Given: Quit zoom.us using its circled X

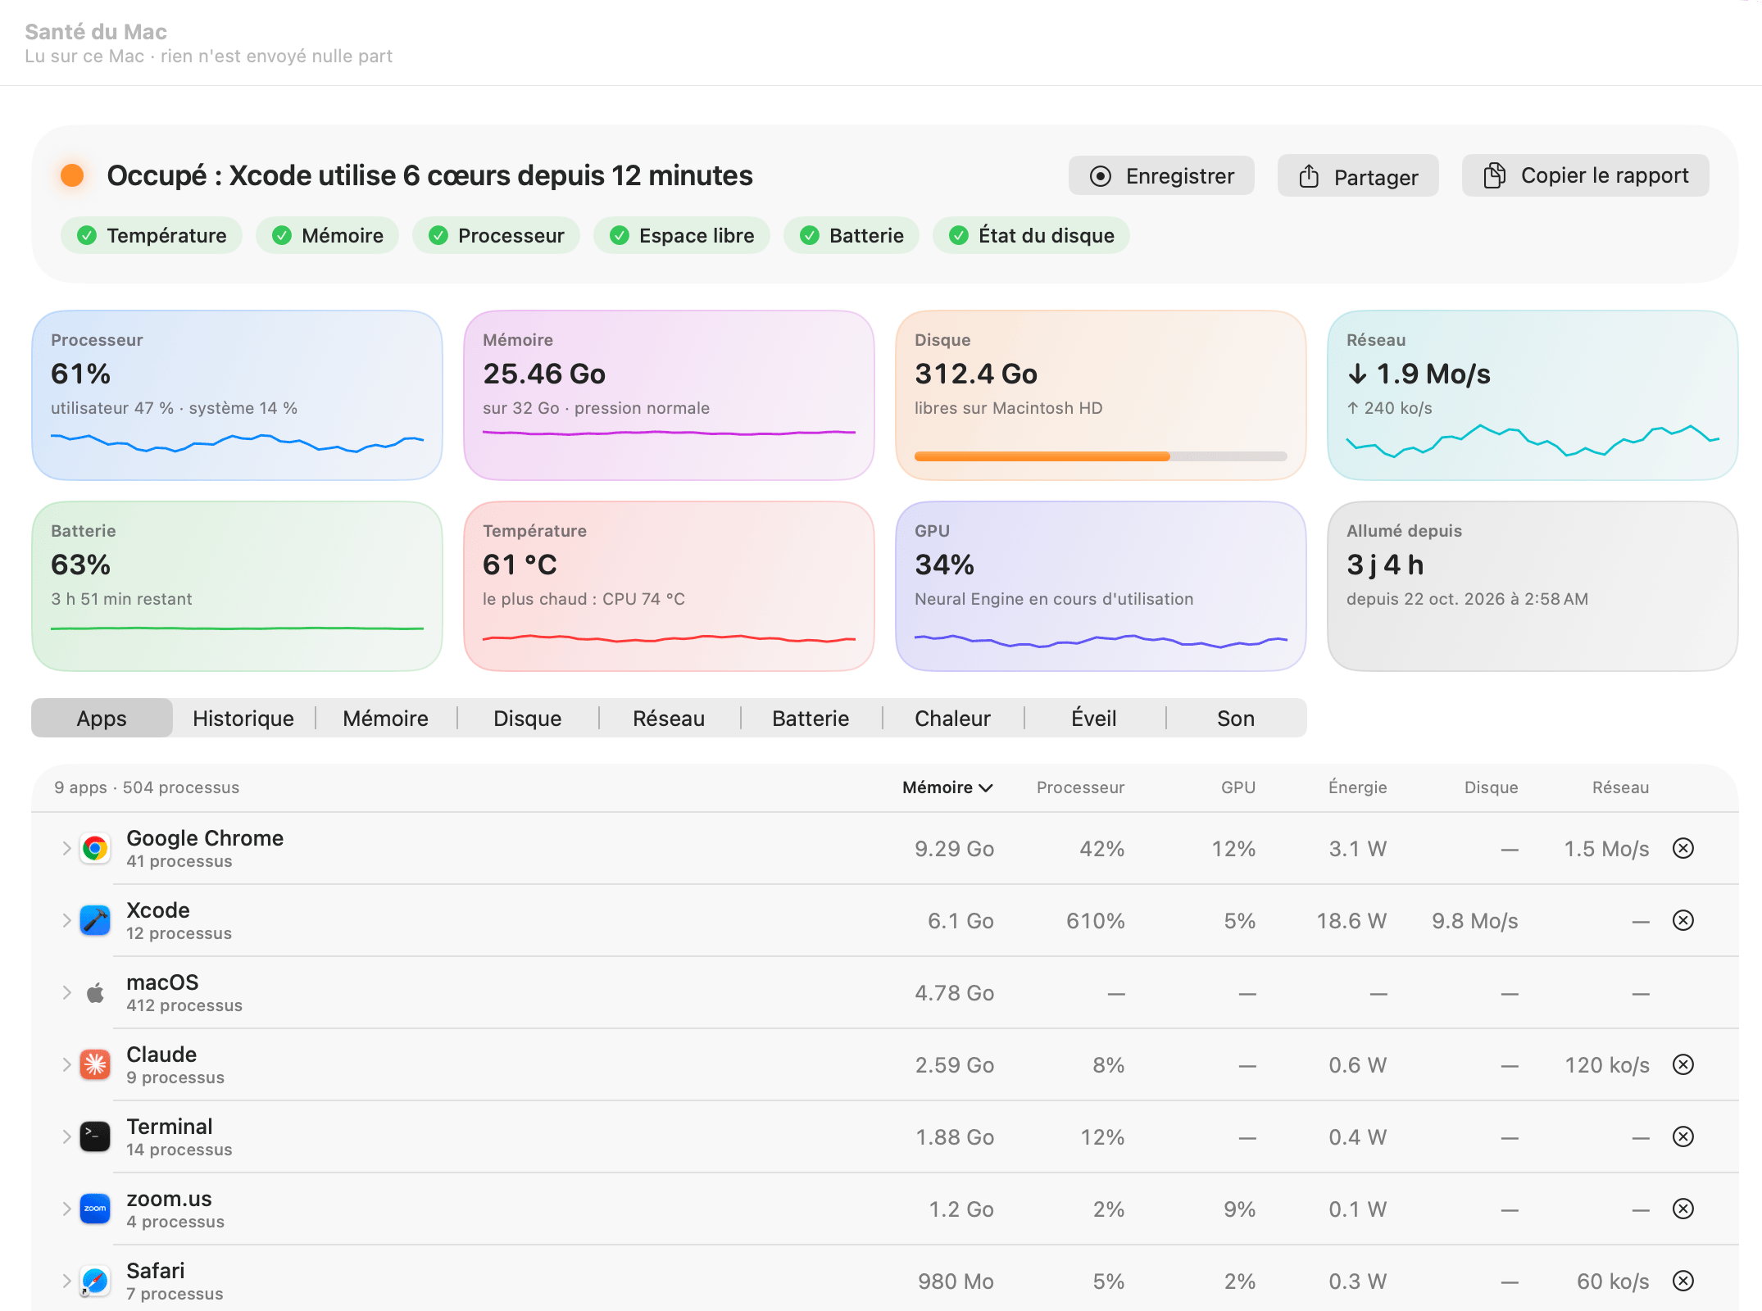Looking at the screenshot, I should pyautogui.click(x=1683, y=1209).
